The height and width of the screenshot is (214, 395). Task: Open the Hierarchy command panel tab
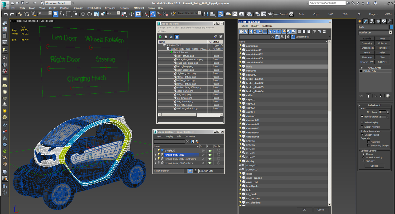(372, 21)
